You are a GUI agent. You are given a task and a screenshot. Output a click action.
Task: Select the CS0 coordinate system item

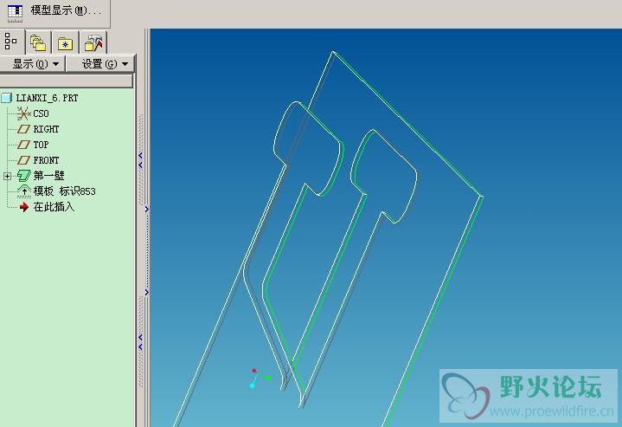point(41,113)
